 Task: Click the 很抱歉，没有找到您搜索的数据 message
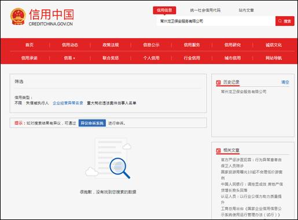tap(108, 192)
